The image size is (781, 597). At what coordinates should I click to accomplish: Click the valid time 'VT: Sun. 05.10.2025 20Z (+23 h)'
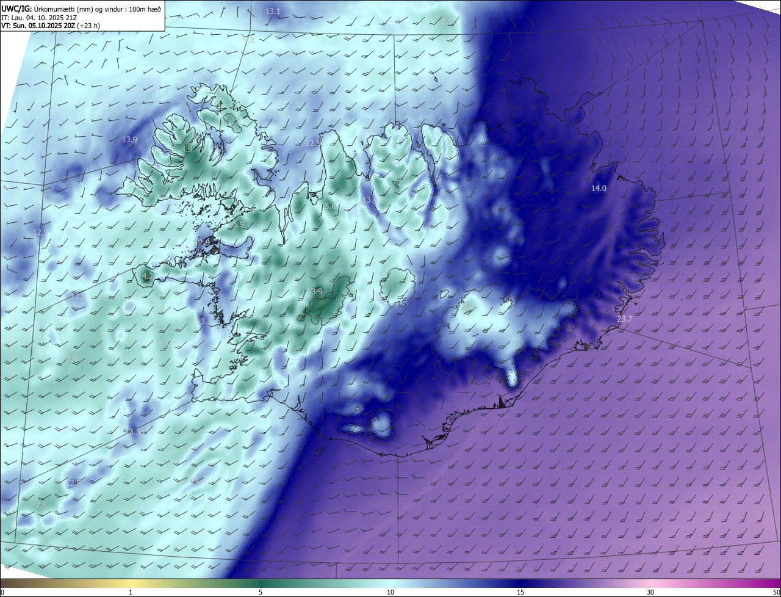[51, 26]
